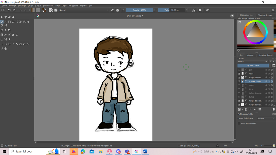Viewport: 276px width, 155px height.
Task: Choose the Ellipse shape tool
Action: click(x=13, y=22)
